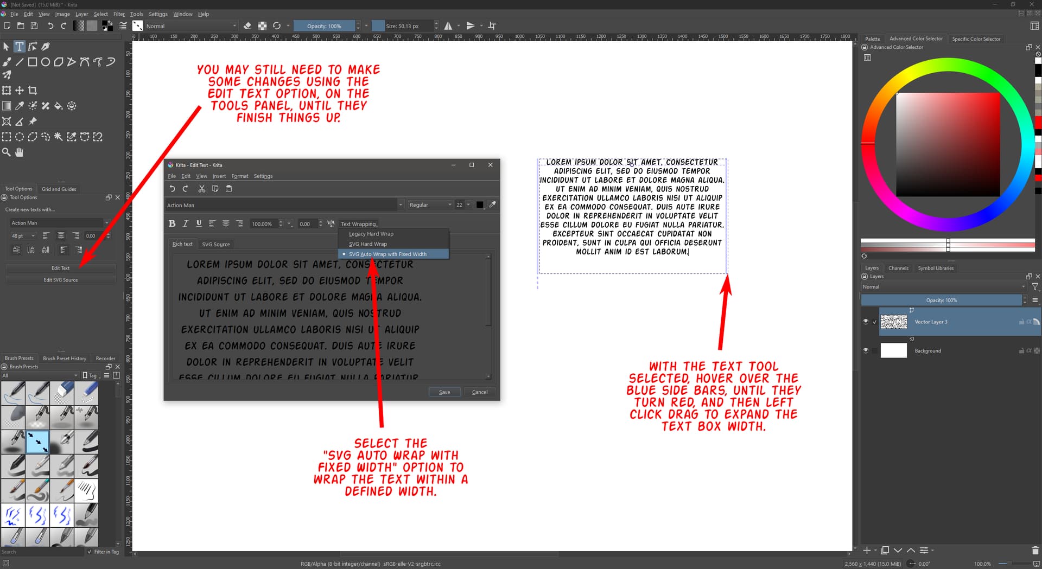This screenshot has width=1042, height=569.
Task: Select the Color Sampler eyedropper tool
Action: pyautogui.click(x=20, y=106)
